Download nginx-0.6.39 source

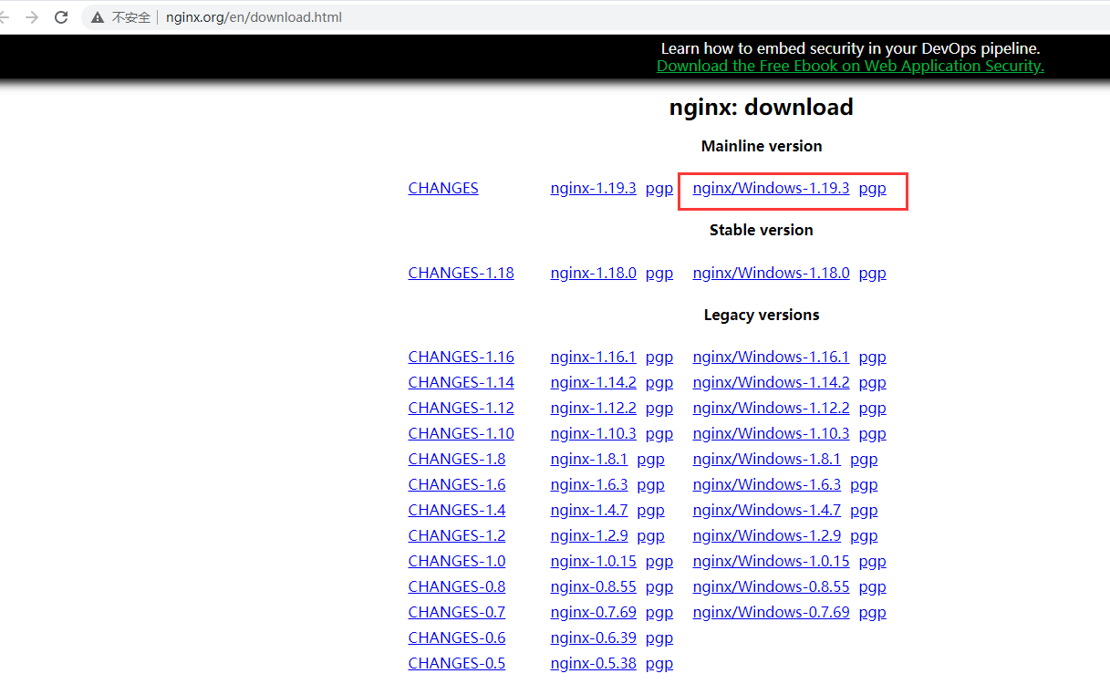click(593, 637)
